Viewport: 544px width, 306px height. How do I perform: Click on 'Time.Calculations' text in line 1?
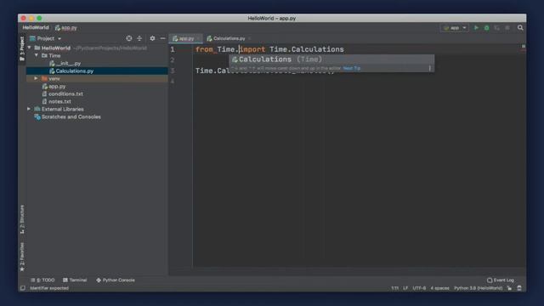[x=306, y=49]
